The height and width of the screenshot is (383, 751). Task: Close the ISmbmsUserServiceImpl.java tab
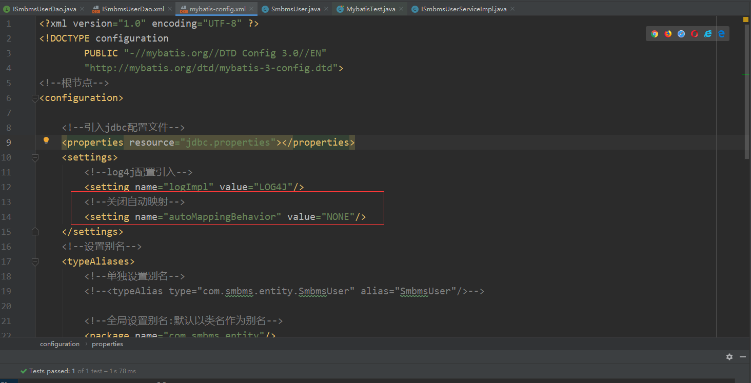click(x=512, y=9)
